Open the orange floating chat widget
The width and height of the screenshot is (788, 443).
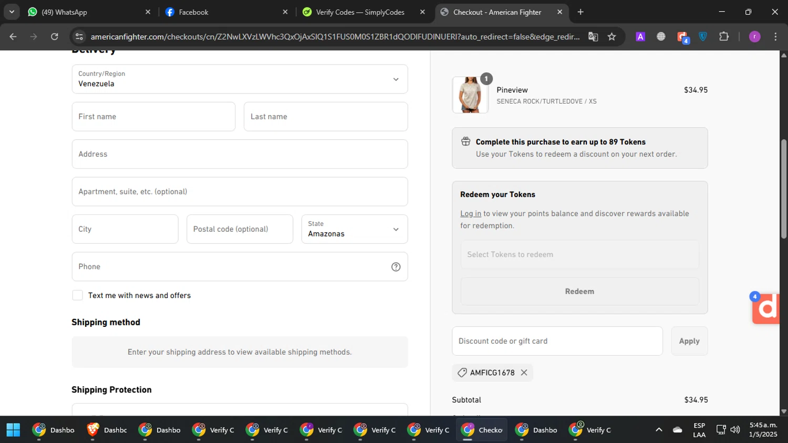pyautogui.click(x=766, y=308)
